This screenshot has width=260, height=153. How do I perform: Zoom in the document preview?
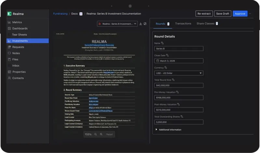click(101, 134)
